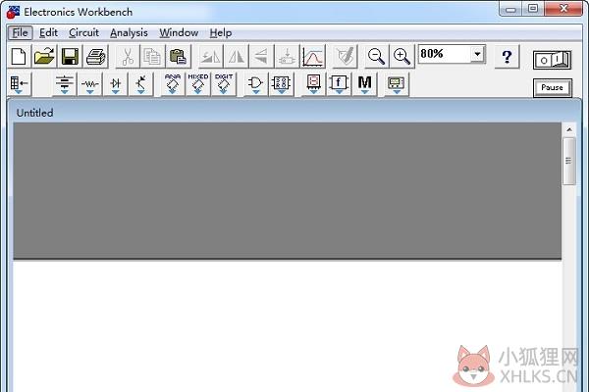589x392 pixels.
Task: Open the Sources parts bin
Action: click(65, 84)
